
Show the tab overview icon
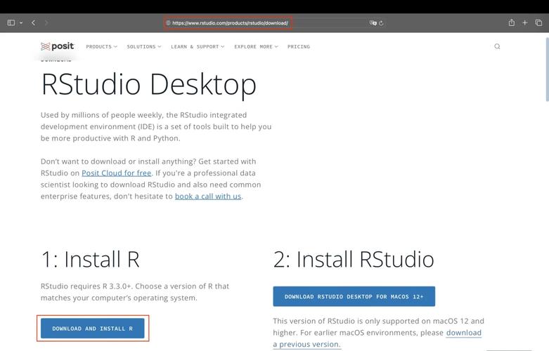pos(538,22)
